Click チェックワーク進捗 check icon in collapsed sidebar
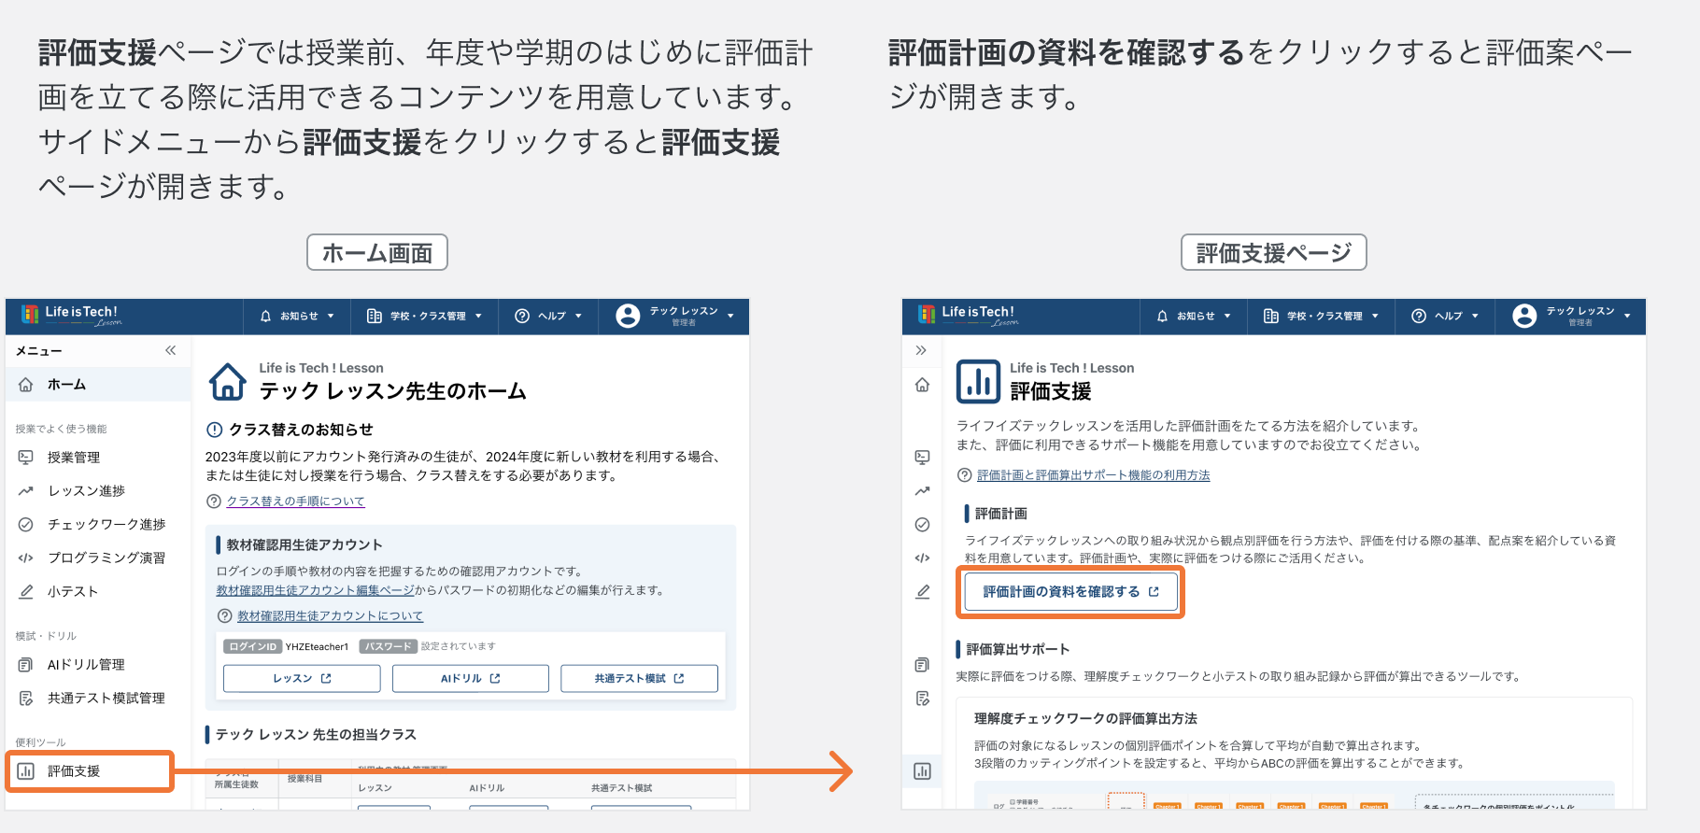 922,524
